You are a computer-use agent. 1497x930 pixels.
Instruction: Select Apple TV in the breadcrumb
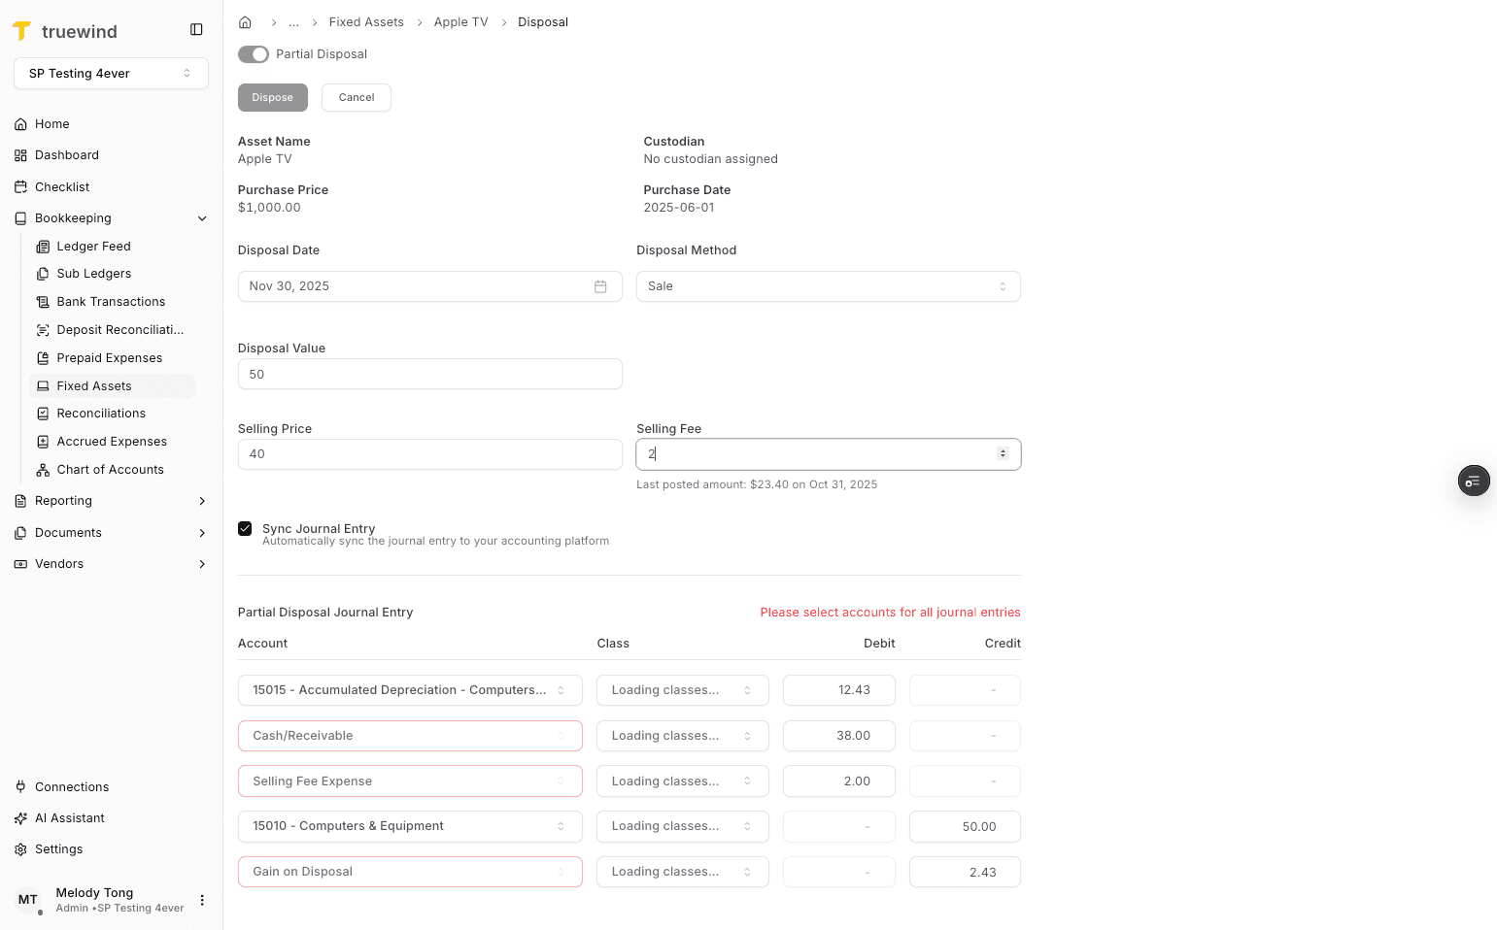point(460,21)
